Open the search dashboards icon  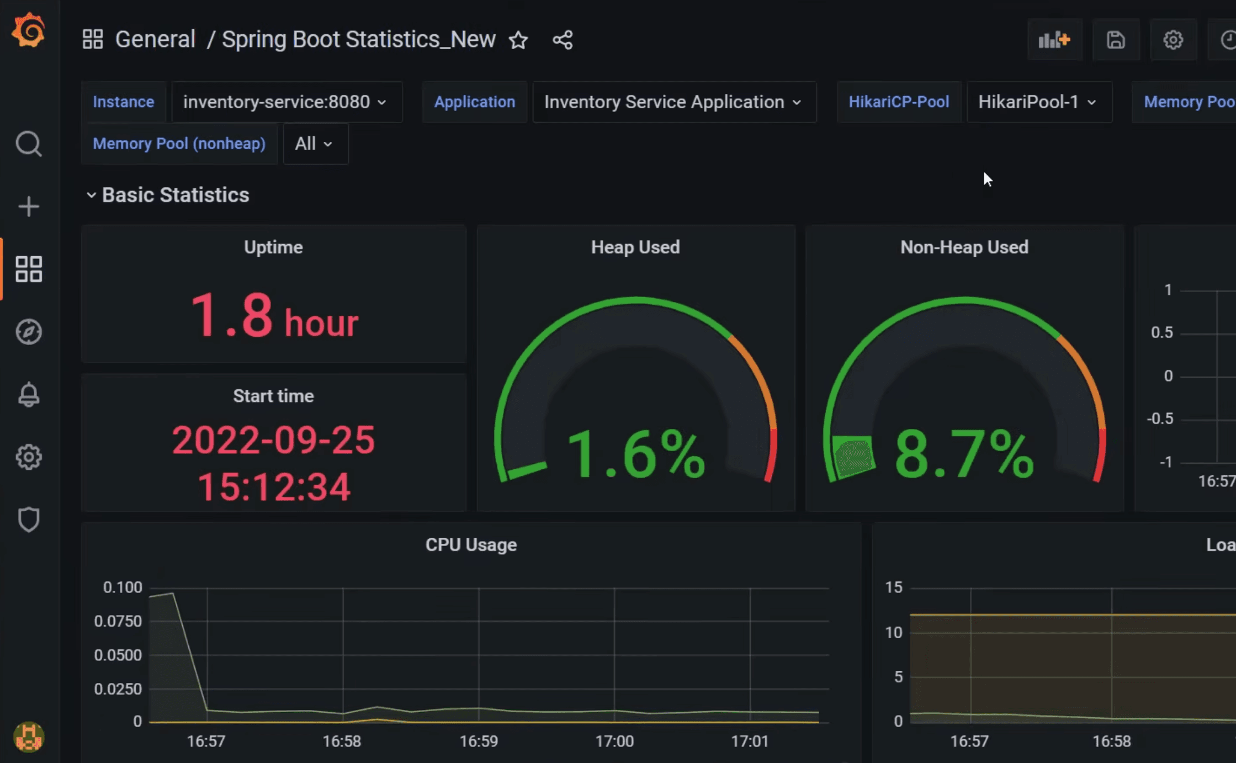[x=29, y=144]
